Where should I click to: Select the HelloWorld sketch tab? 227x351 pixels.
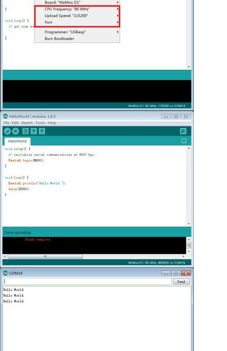tap(17, 141)
